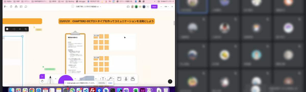This screenshot has height=92, width=306.
Task: Open Visual Studio Code from the Dock
Action: click(86, 90)
